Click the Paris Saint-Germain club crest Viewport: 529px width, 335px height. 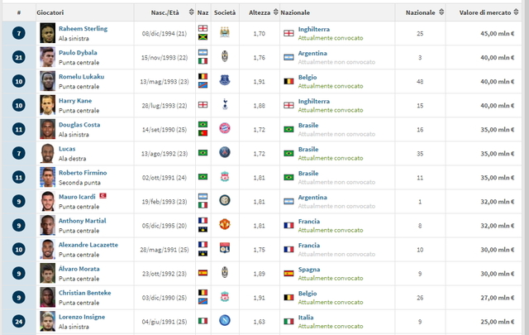[x=225, y=152]
